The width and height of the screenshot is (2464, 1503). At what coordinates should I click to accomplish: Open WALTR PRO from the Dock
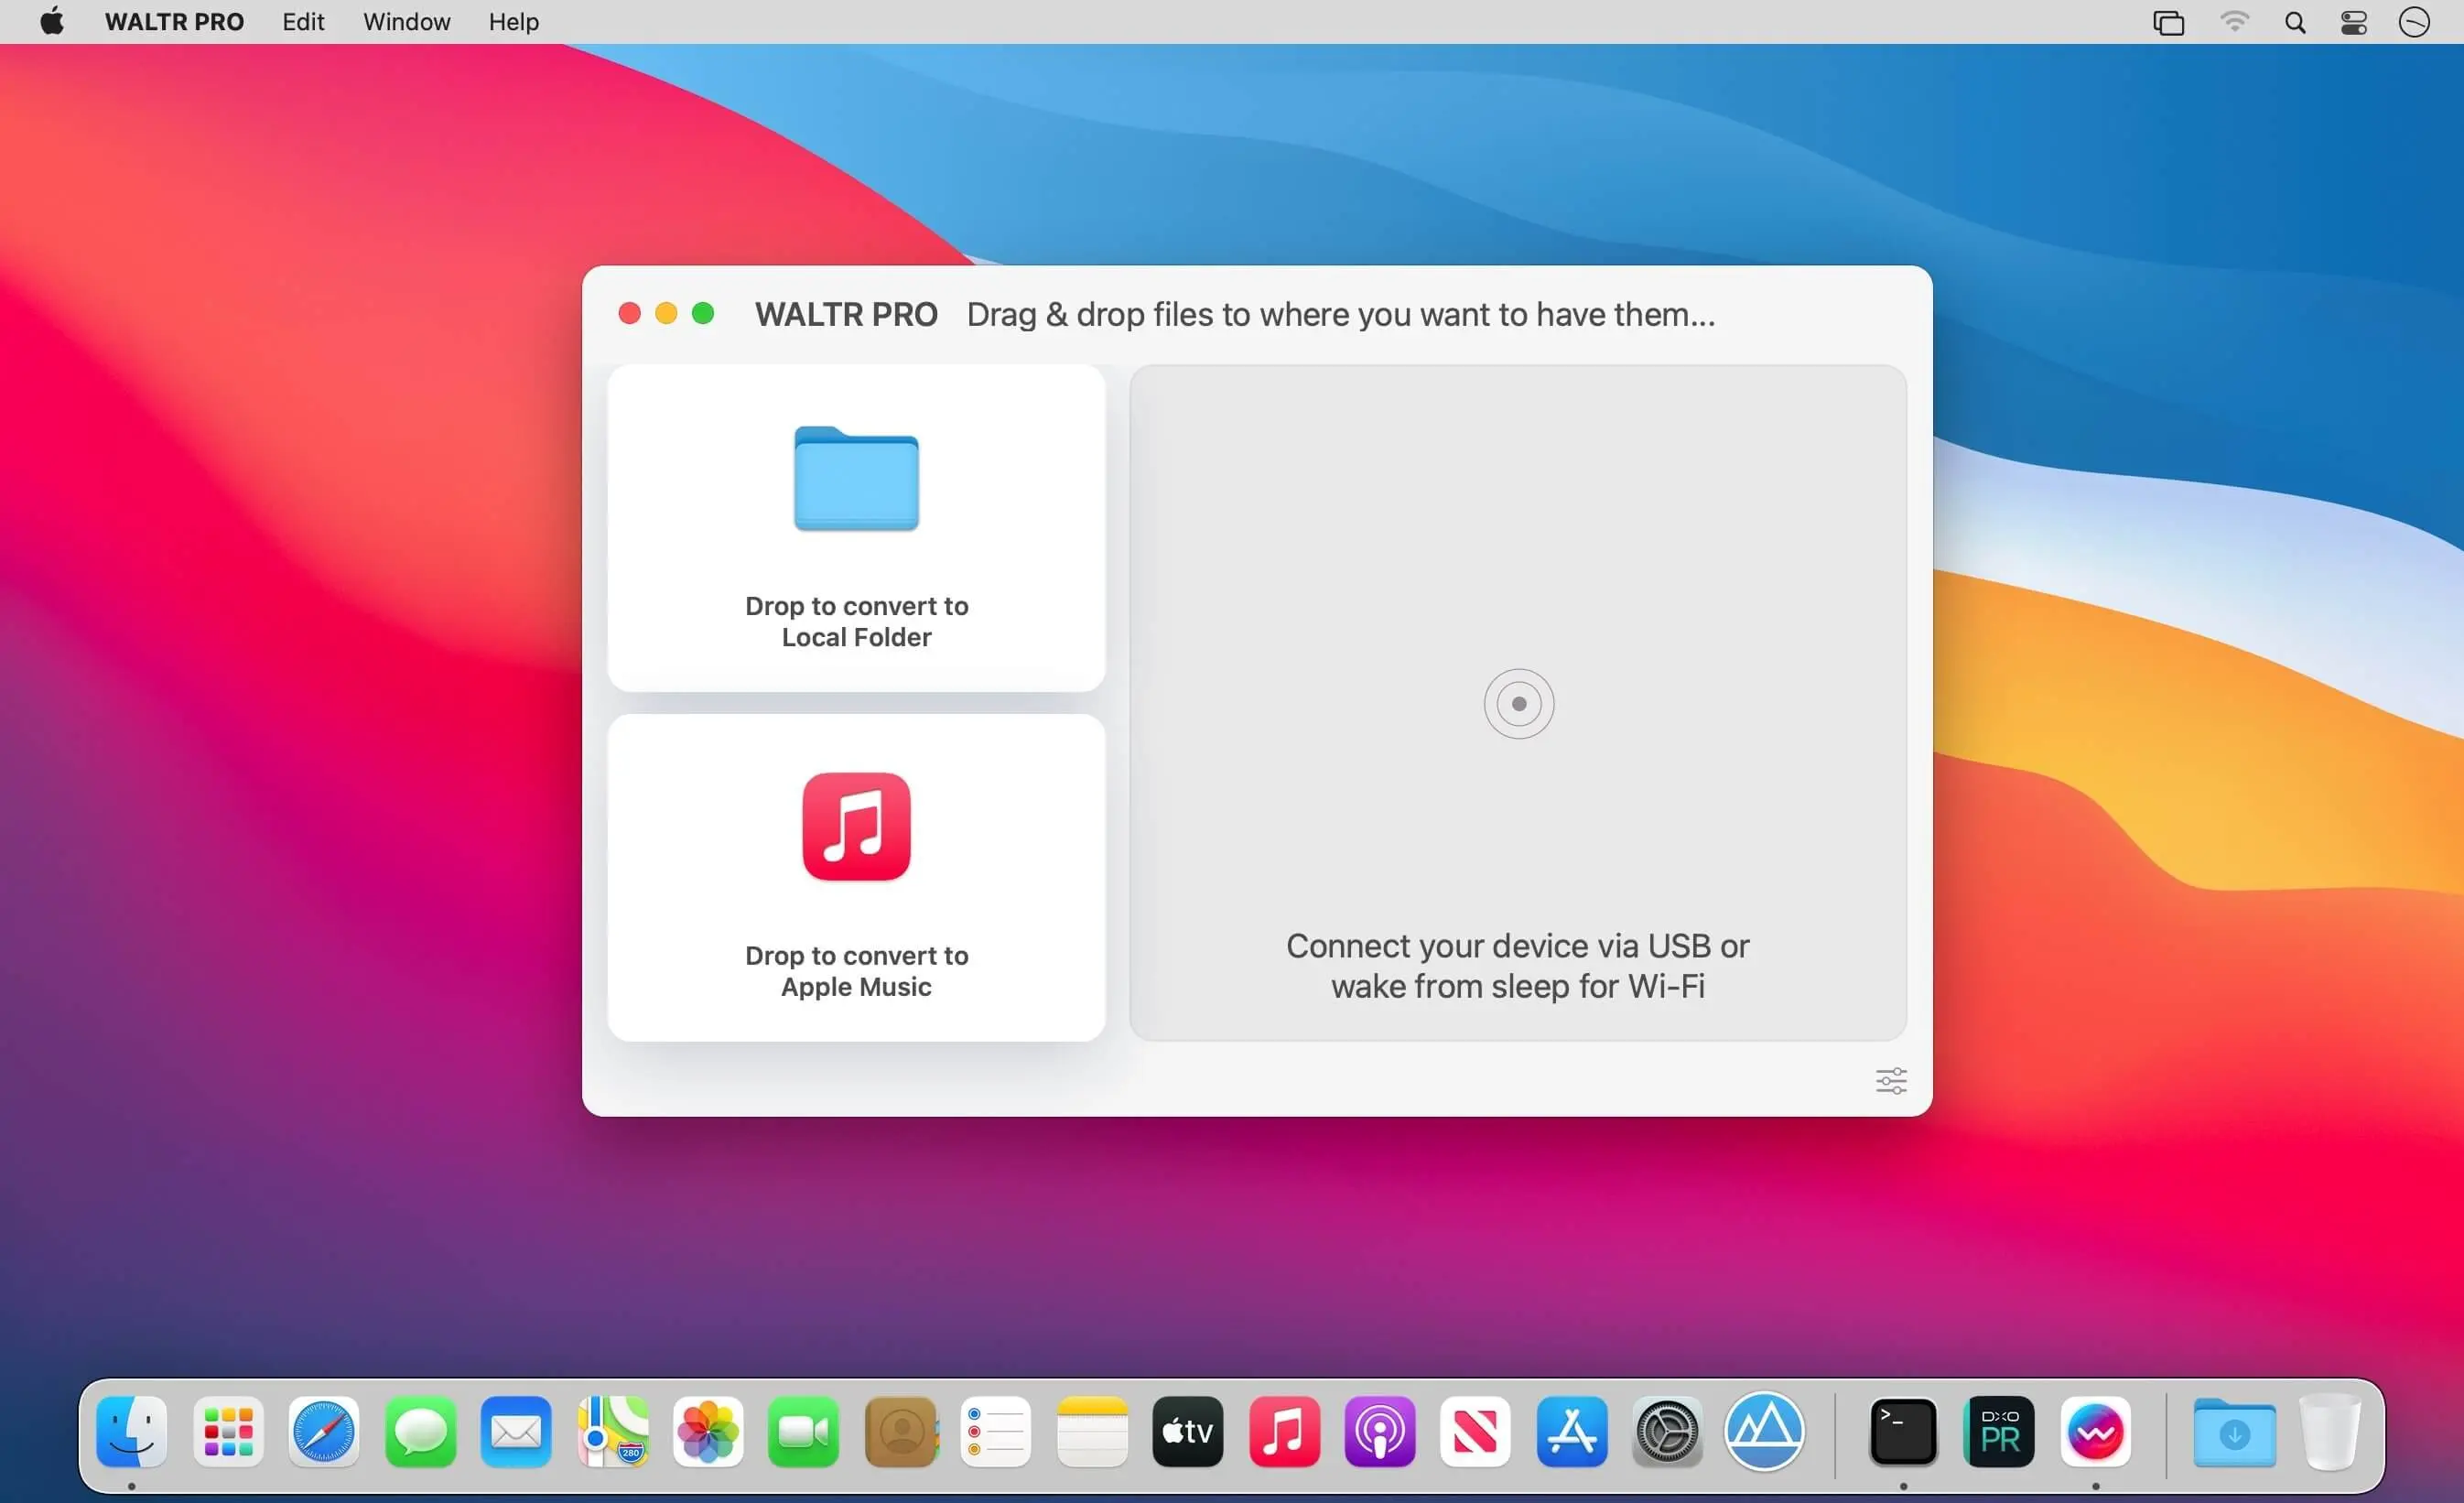point(2095,1432)
